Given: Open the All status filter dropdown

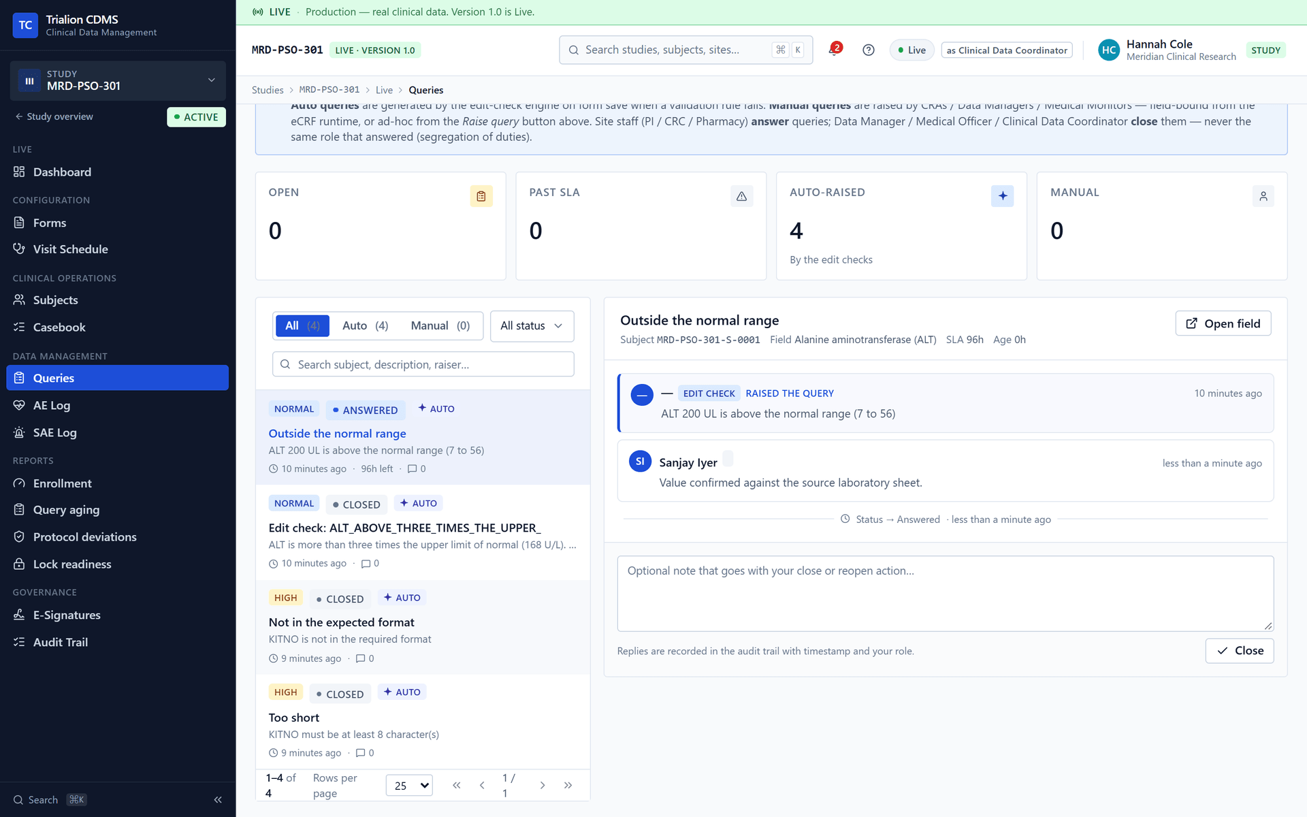Looking at the screenshot, I should tap(532, 326).
